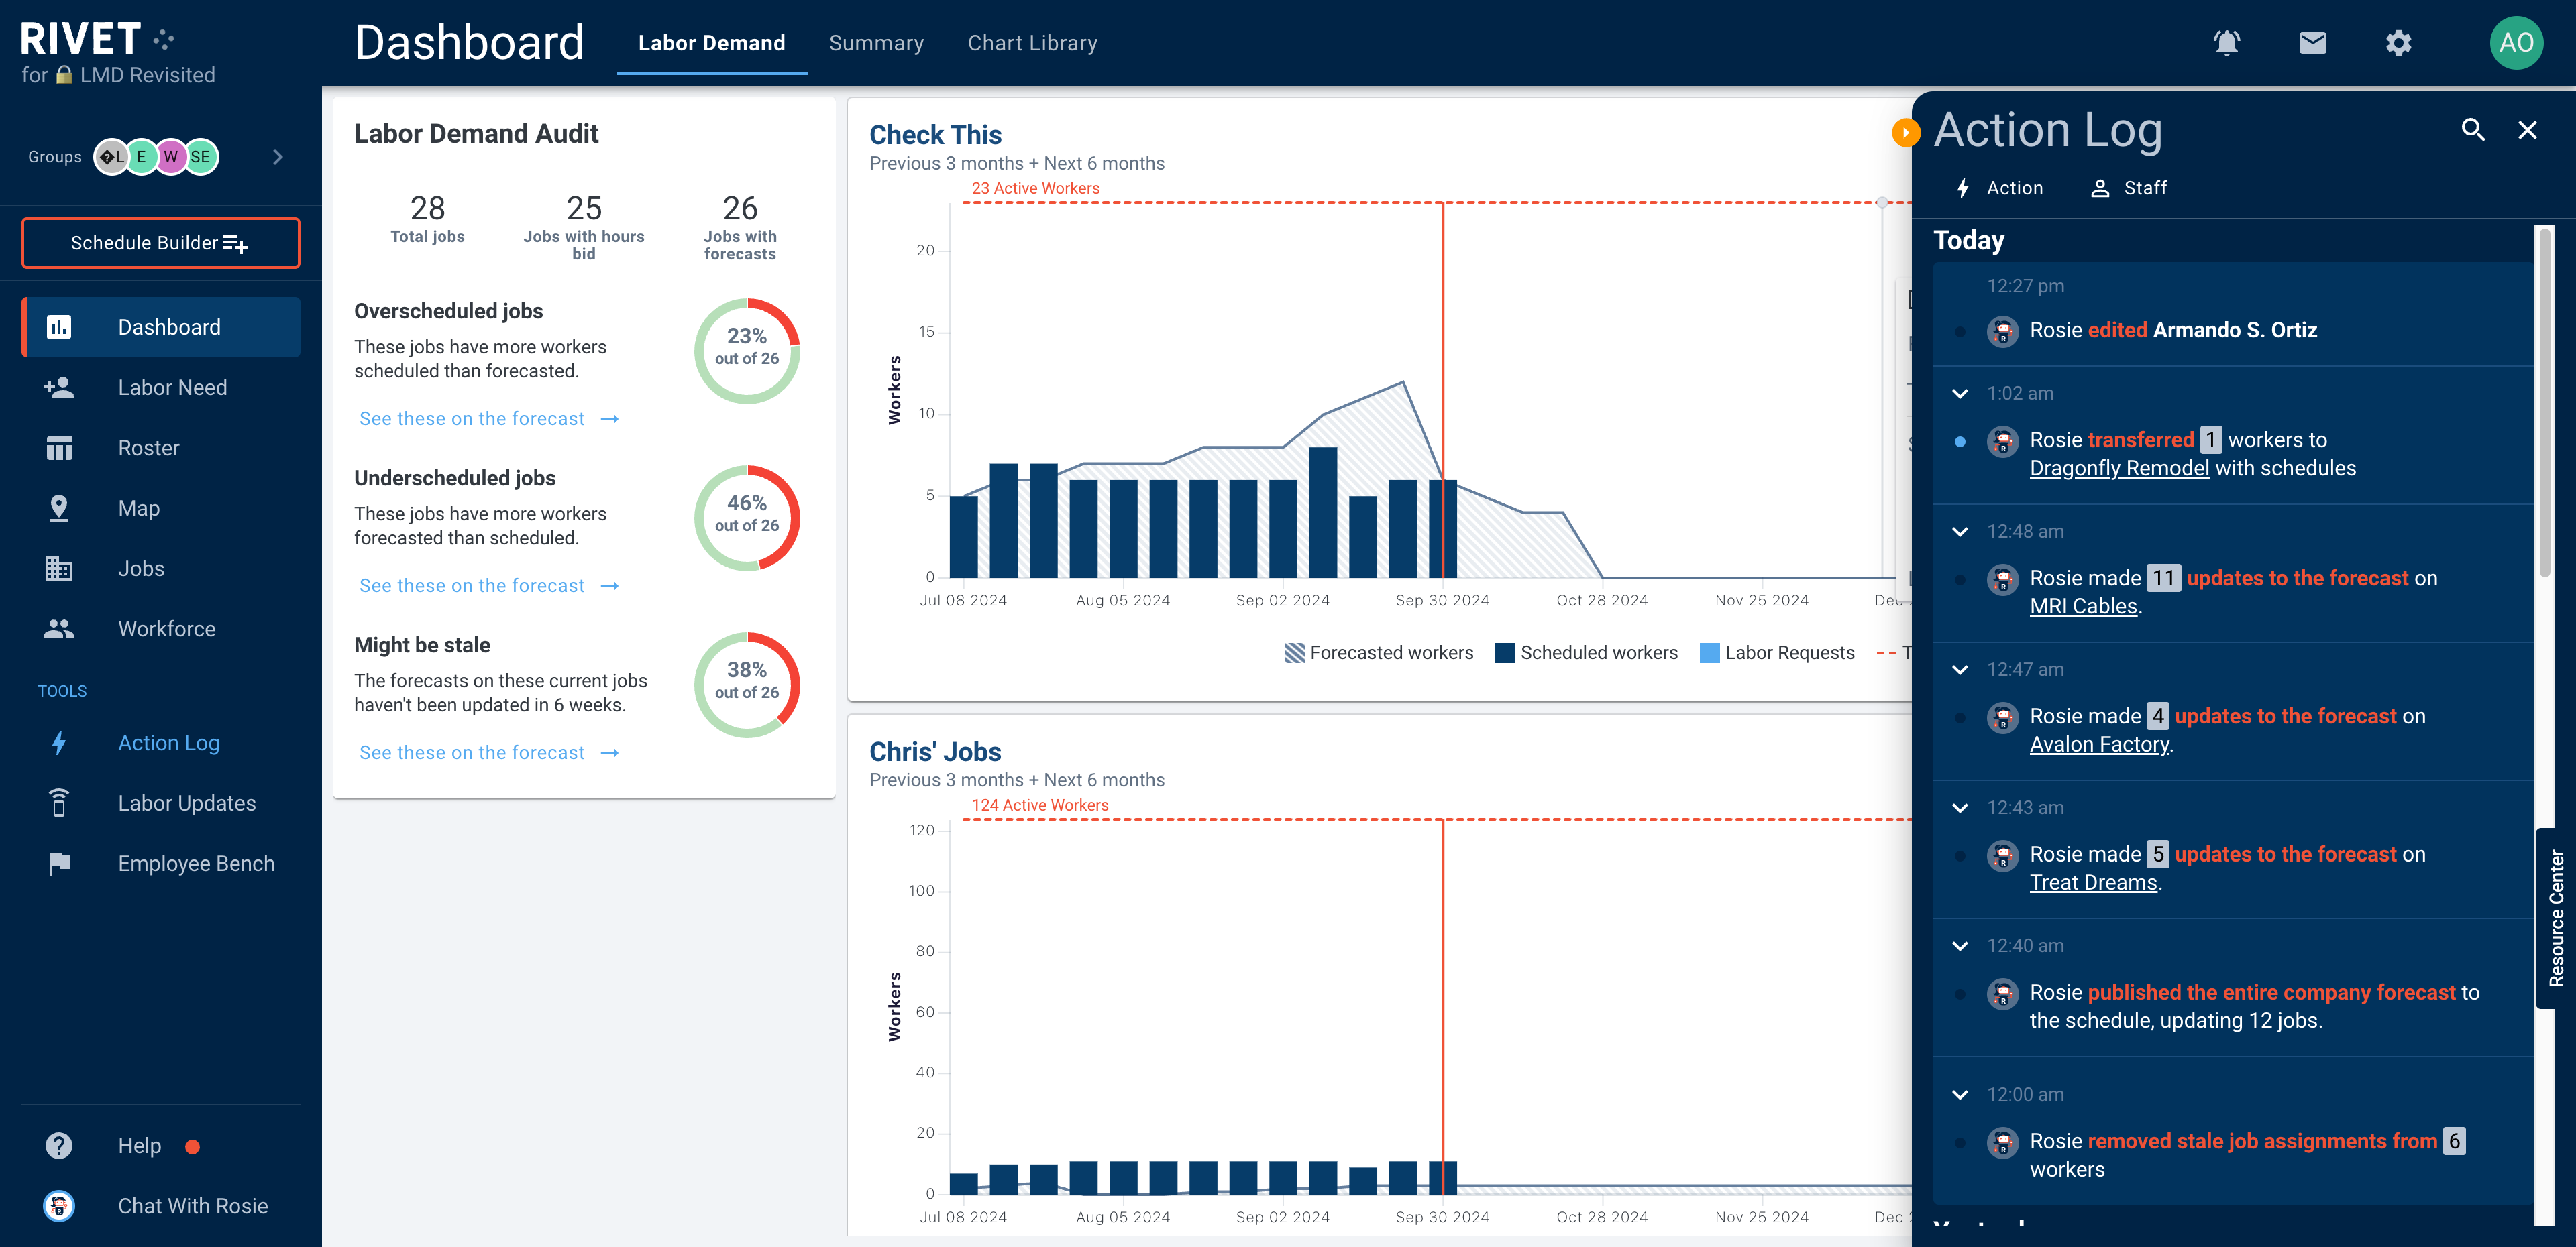The height and width of the screenshot is (1247, 2576).
Task: Switch to the Chart Library tab
Action: [1032, 43]
